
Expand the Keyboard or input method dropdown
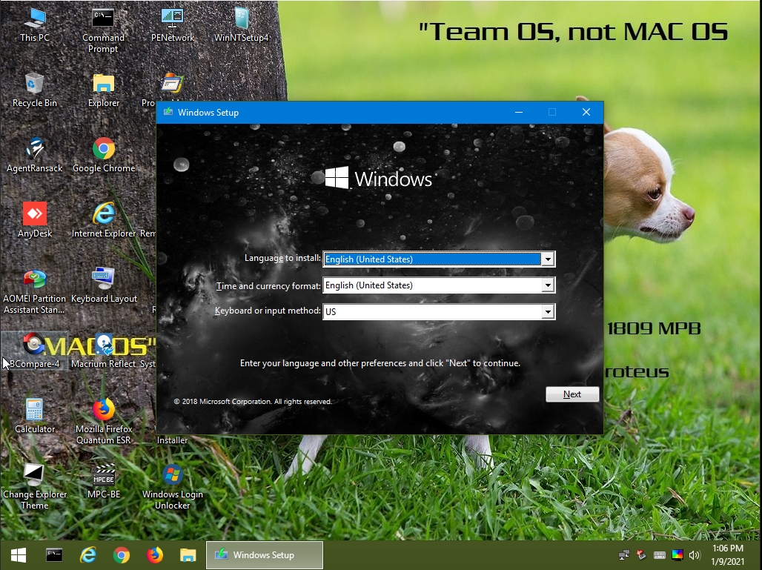pyautogui.click(x=548, y=311)
